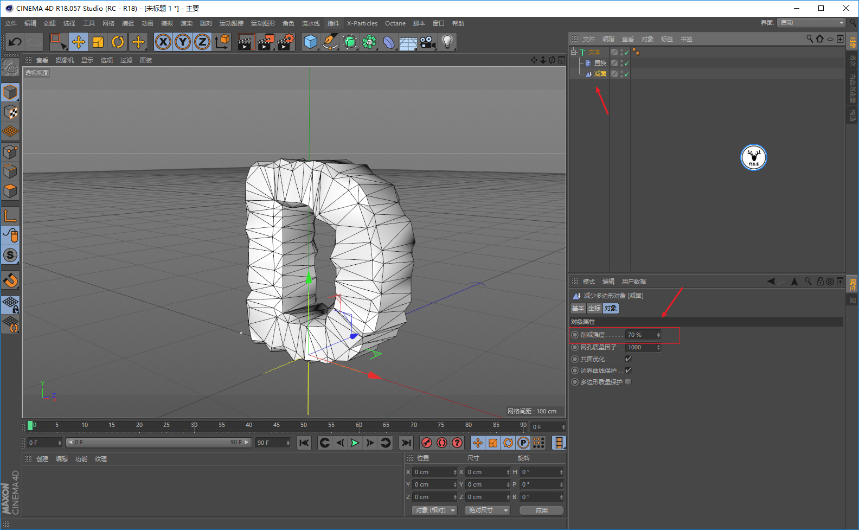
Task: Select the Rotate tool in the toolbar
Action: (118, 42)
